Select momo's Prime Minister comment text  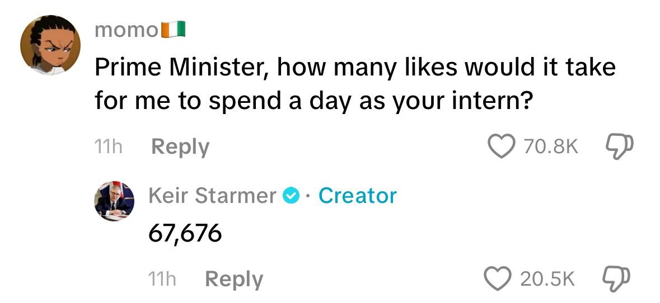[355, 84]
